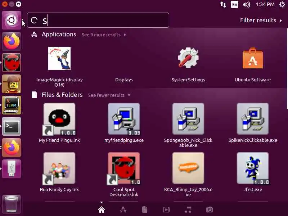Screen dimensions: 288x216
Task: Expand Filter results panel
Action: point(261,20)
